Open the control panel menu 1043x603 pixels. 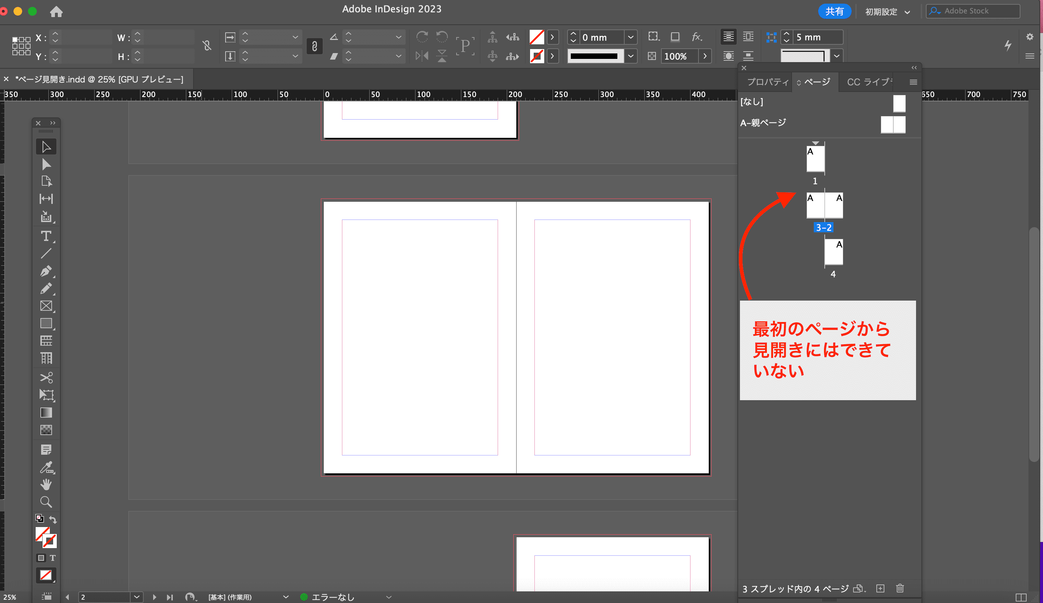(1030, 56)
